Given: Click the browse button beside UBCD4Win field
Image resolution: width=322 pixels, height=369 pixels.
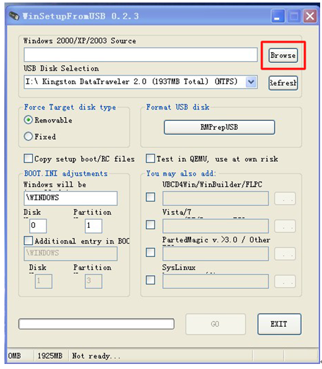Looking at the screenshot, I should (x=285, y=198).
